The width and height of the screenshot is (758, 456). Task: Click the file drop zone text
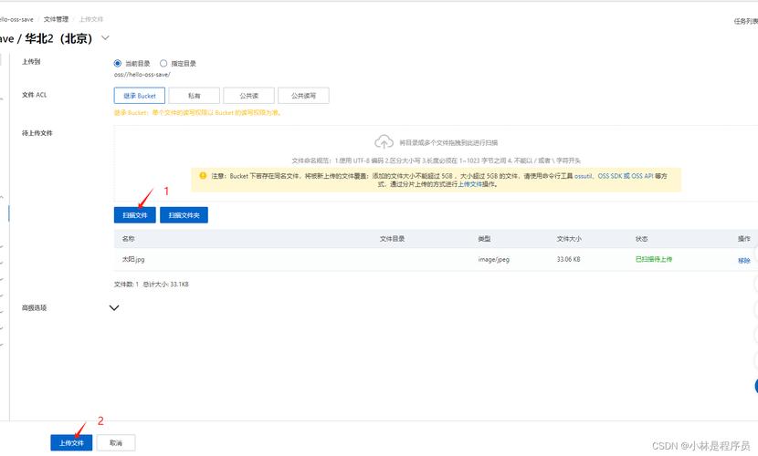point(448,143)
